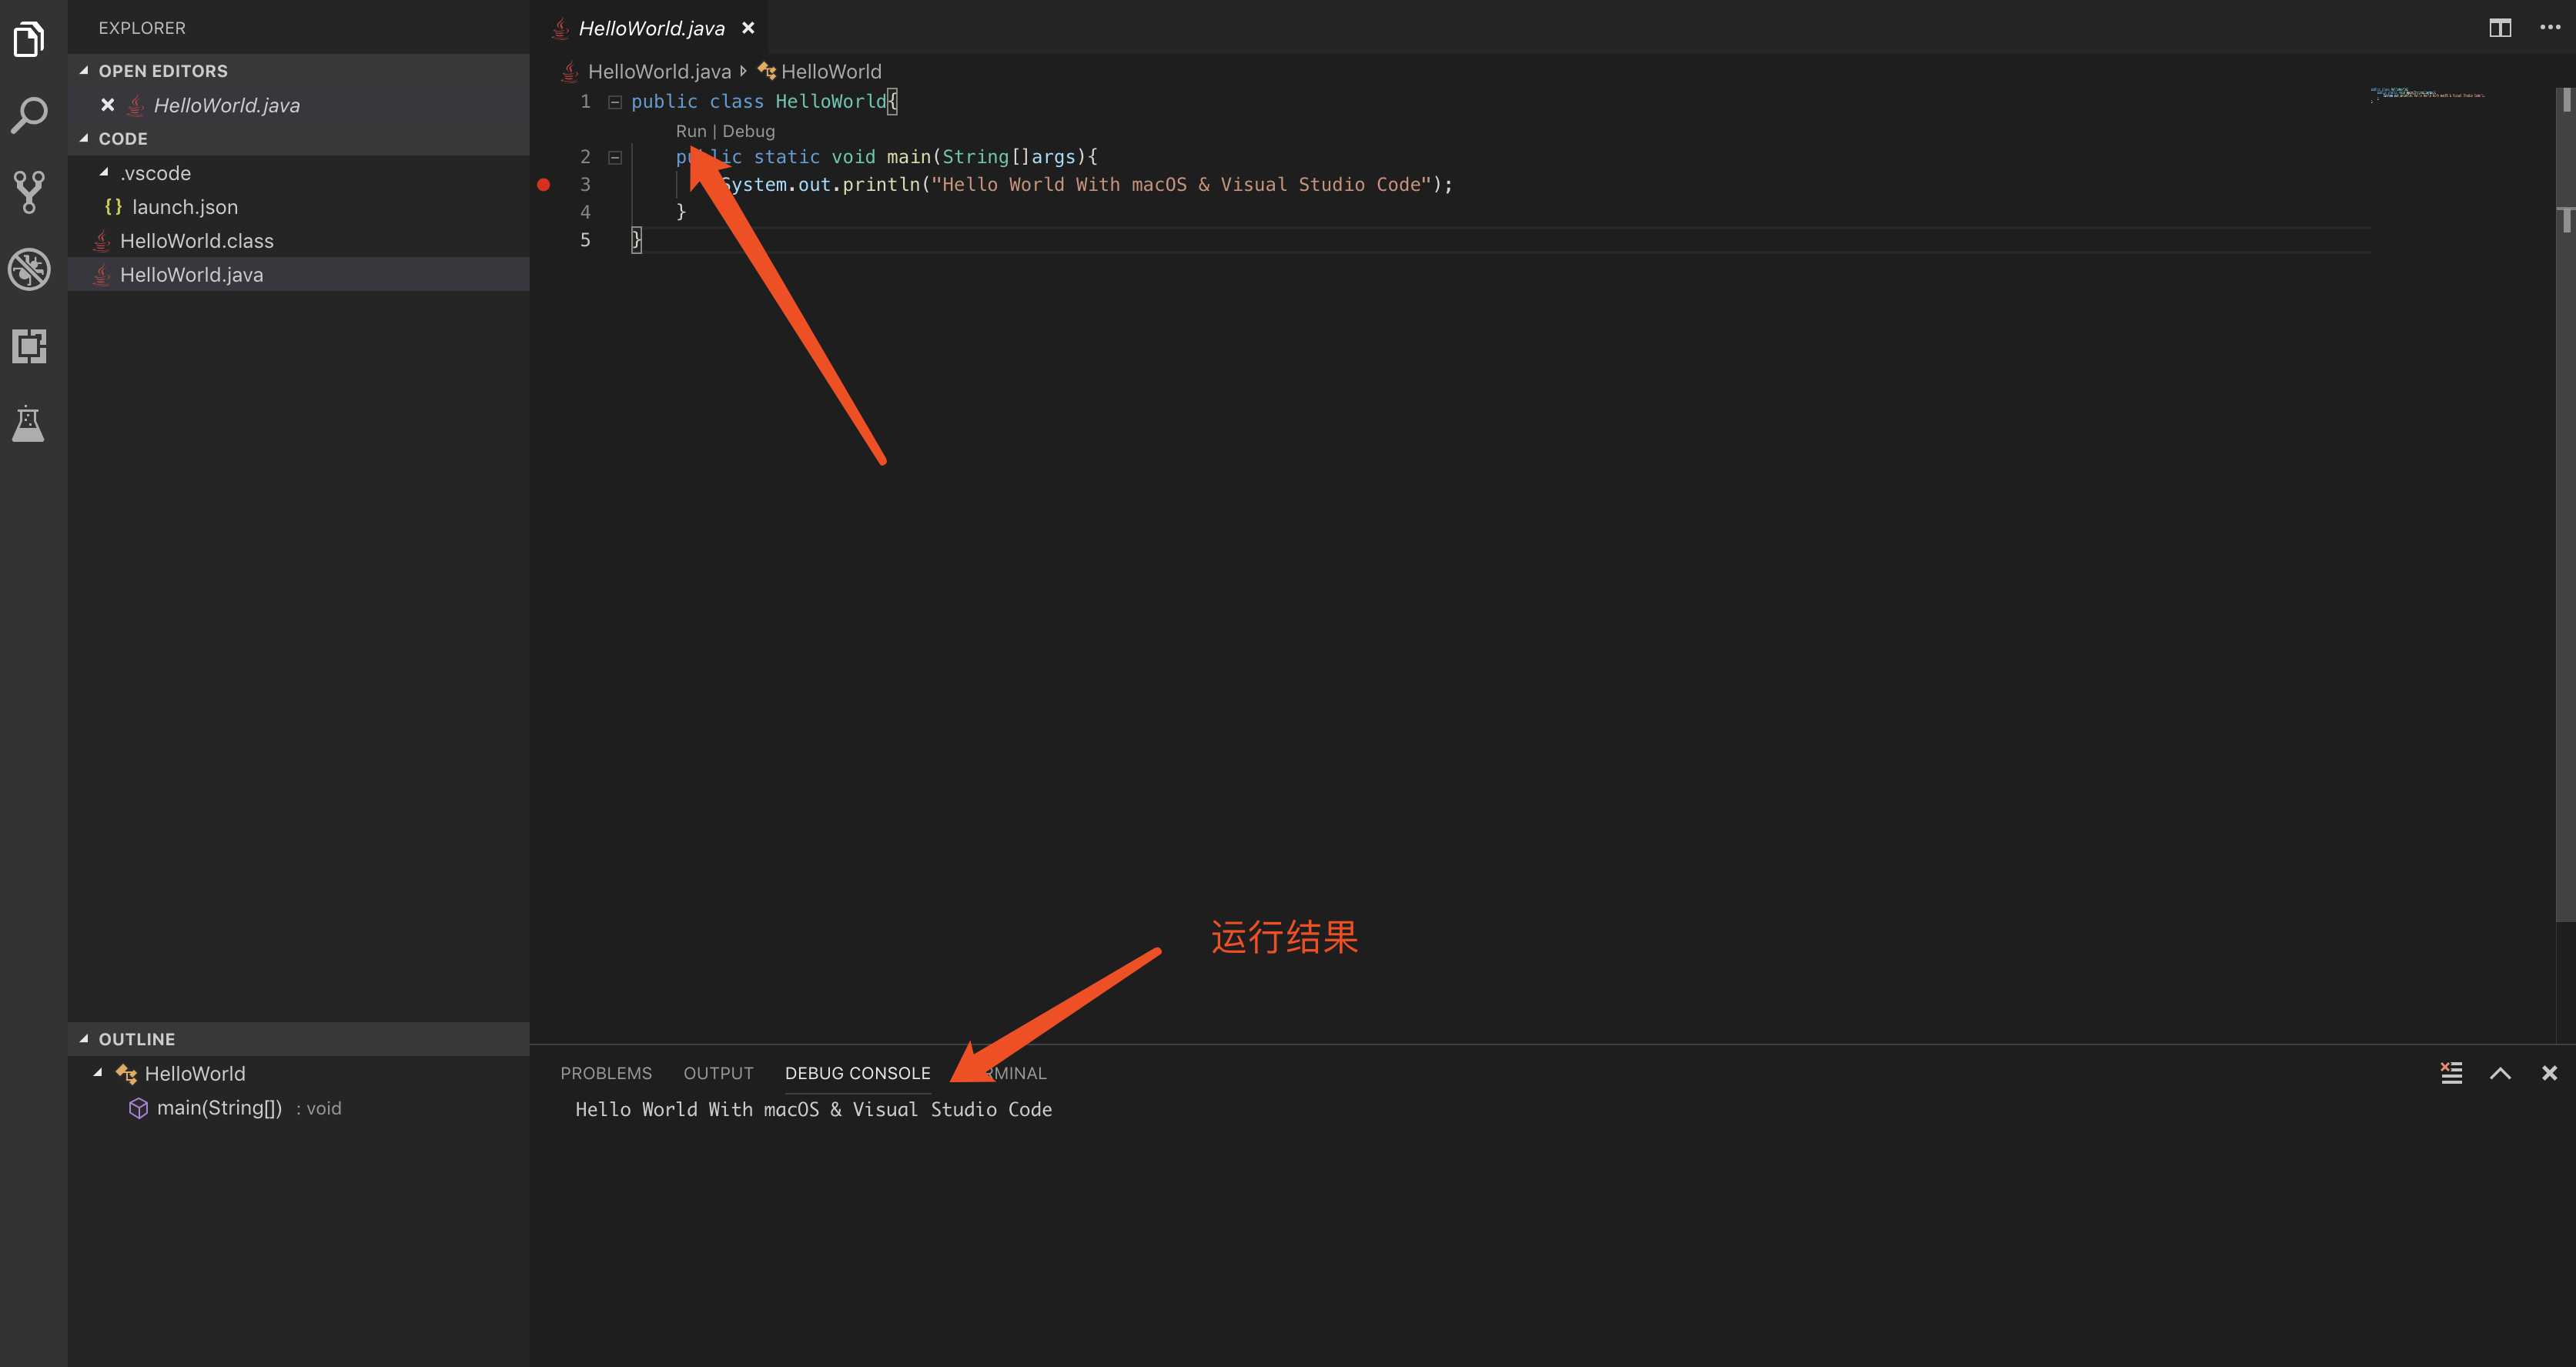Image resolution: width=2576 pixels, height=1367 pixels.
Task: Click the Debug code lens link
Action: 748,131
